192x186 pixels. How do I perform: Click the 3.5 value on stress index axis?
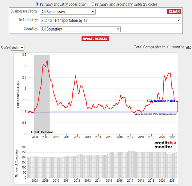pyautogui.click(x=24, y=55)
